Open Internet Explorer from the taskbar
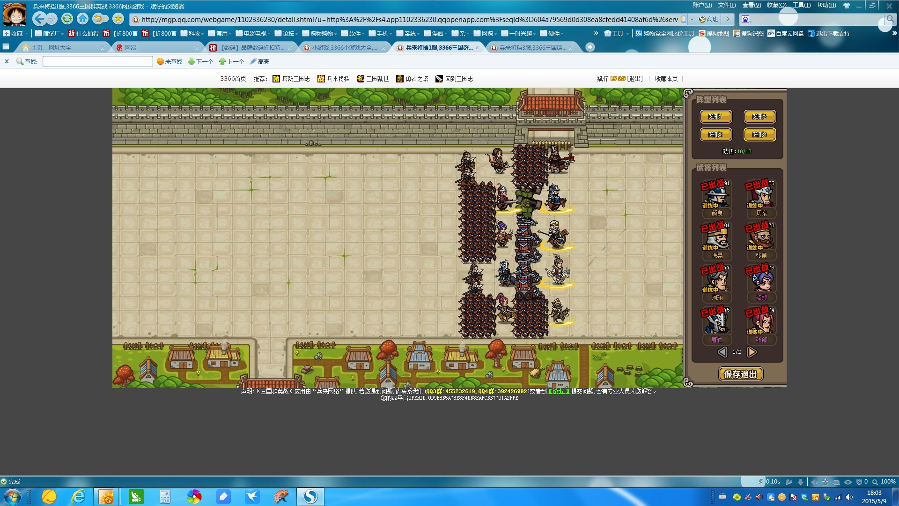899x506 pixels. coord(78,497)
